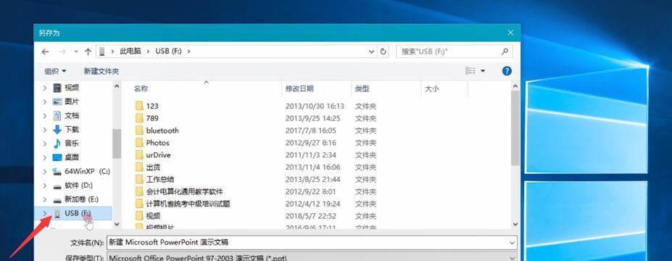Open the 组织 menu
Screen dimensions: 672x261
(x=56, y=71)
